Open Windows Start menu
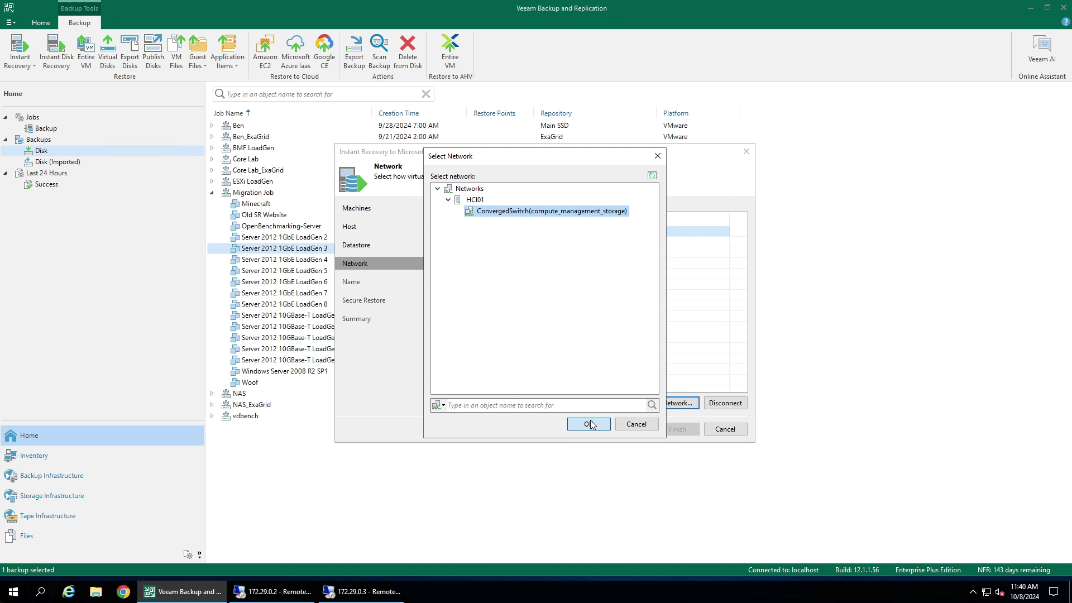Screen dimensions: 1072x603 (x=13, y=592)
